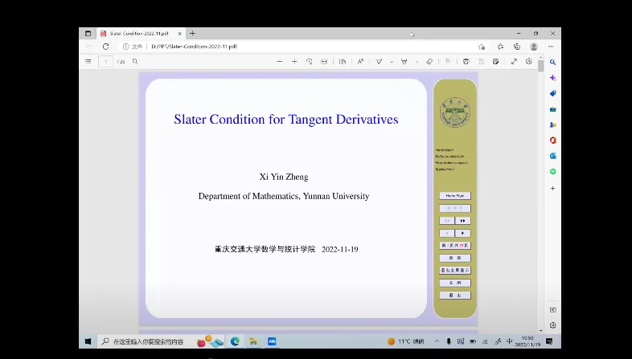Toggle the page view layout button

343,61
